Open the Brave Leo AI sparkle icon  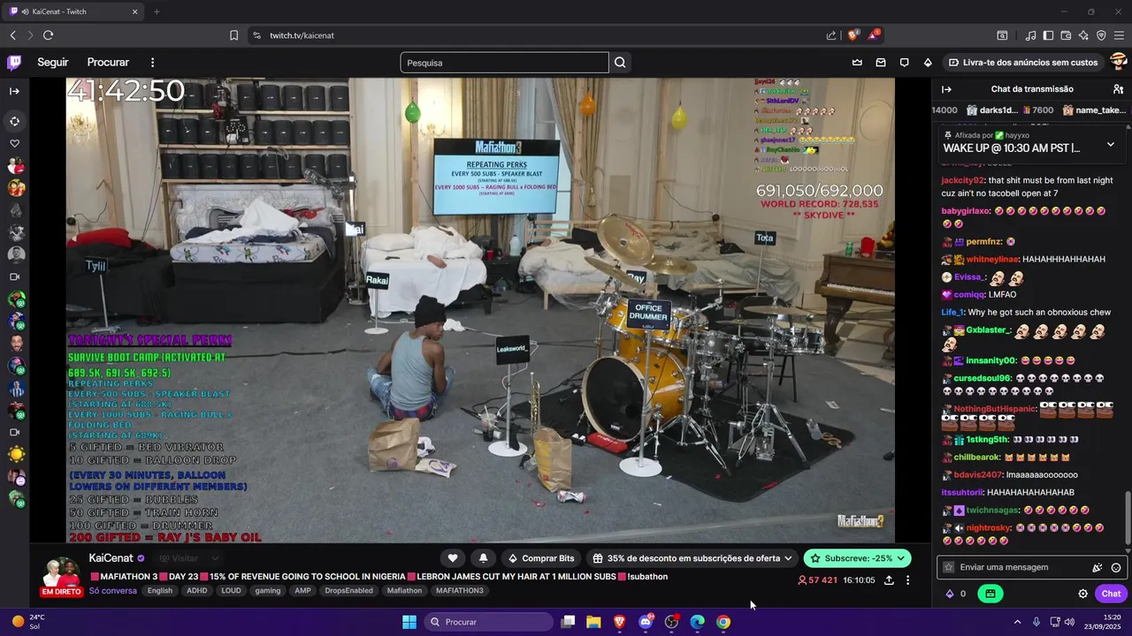tap(1083, 35)
